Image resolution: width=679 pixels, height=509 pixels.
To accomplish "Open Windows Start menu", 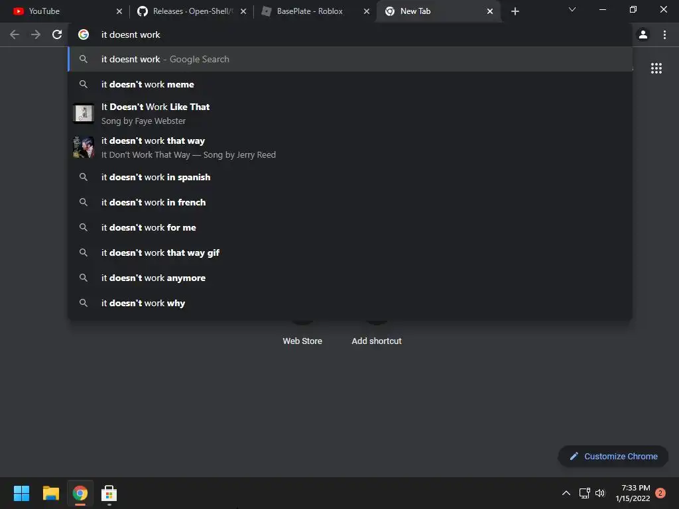I will tap(21, 493).
